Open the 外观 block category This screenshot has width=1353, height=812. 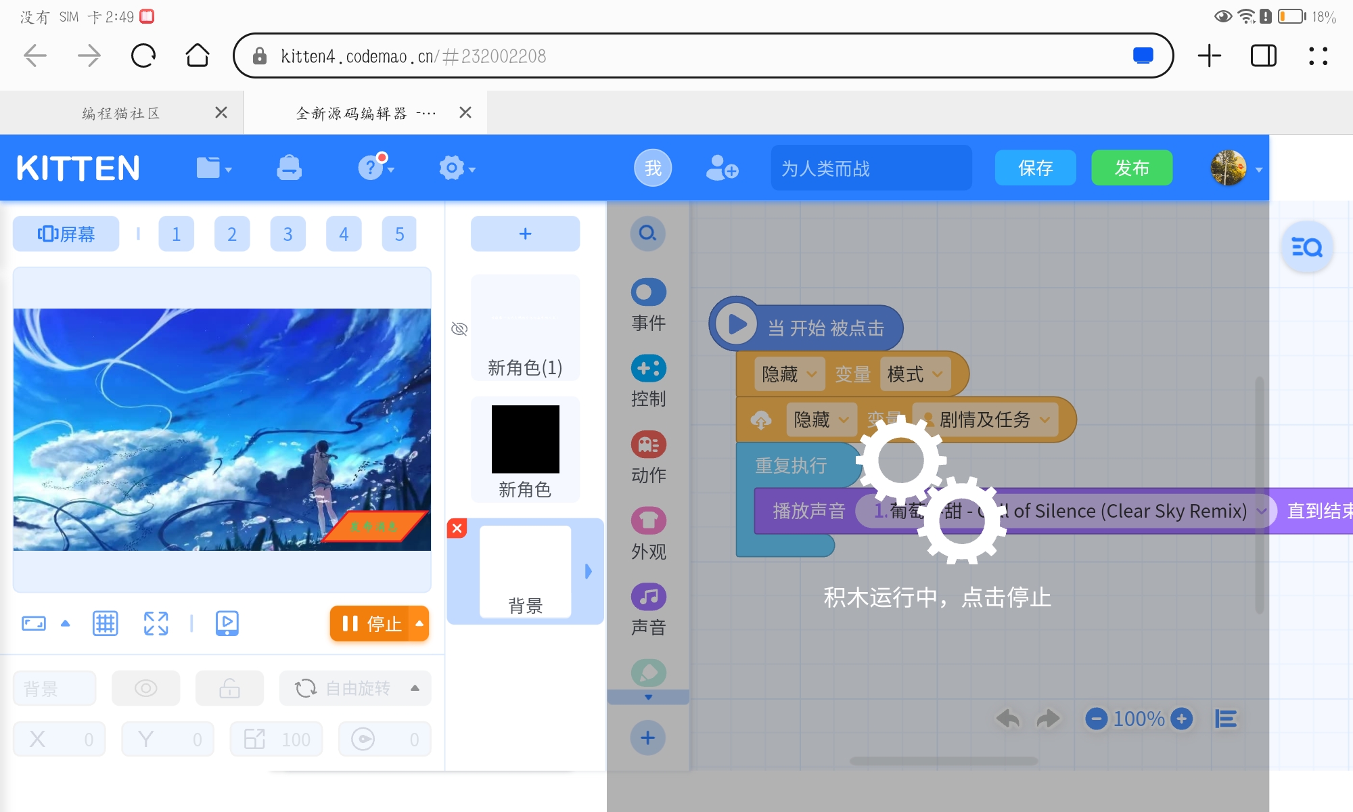(648, 535)
